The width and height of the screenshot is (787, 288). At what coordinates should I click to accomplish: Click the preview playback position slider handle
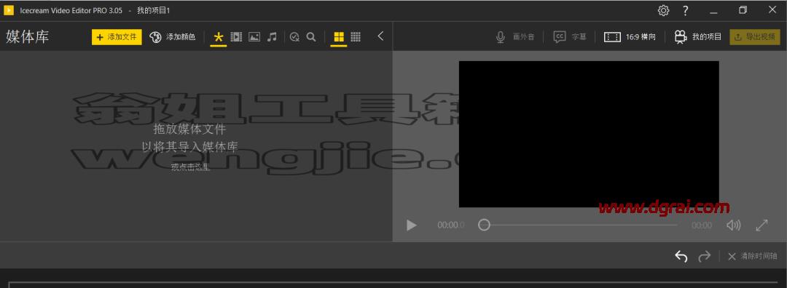pos(484,225)
